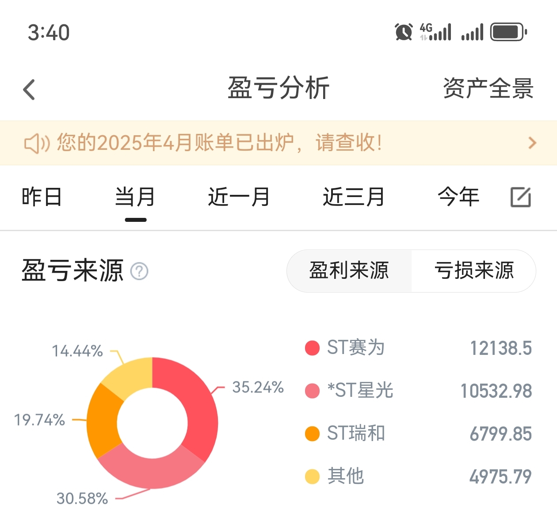Select the 近一月 tab

coord(239,197)
